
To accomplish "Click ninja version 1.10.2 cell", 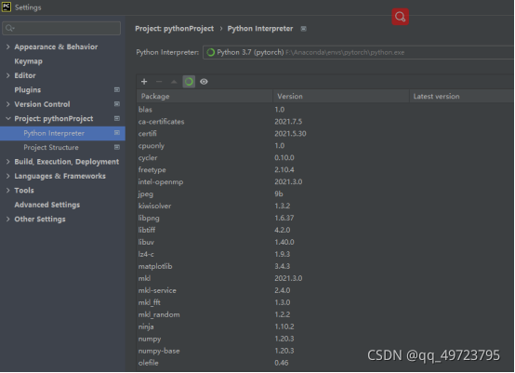I will 284,326.
